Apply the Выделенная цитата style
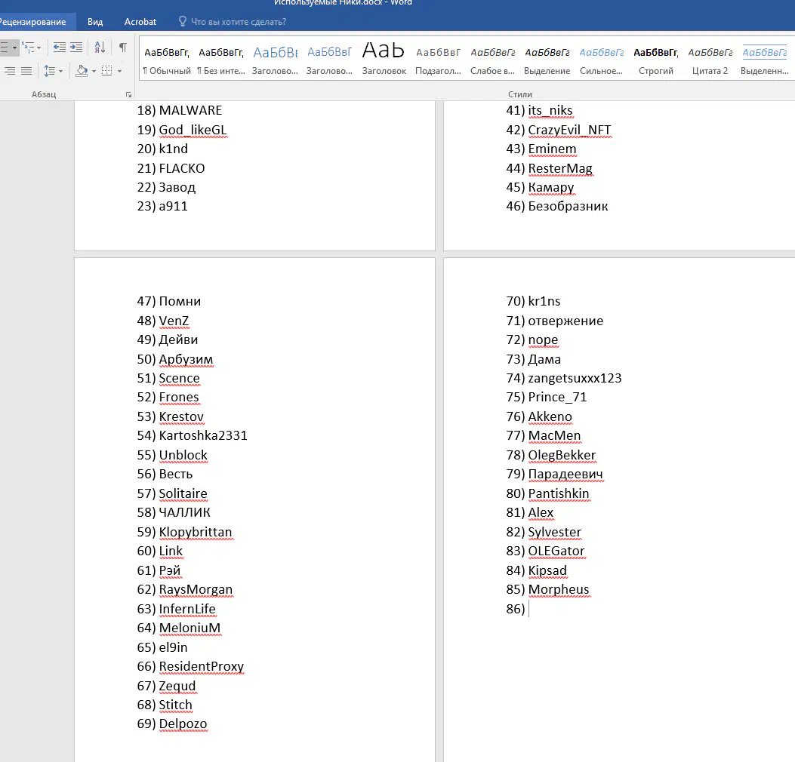Viewport: 795px width, 762px height. (x=765, y=60)
